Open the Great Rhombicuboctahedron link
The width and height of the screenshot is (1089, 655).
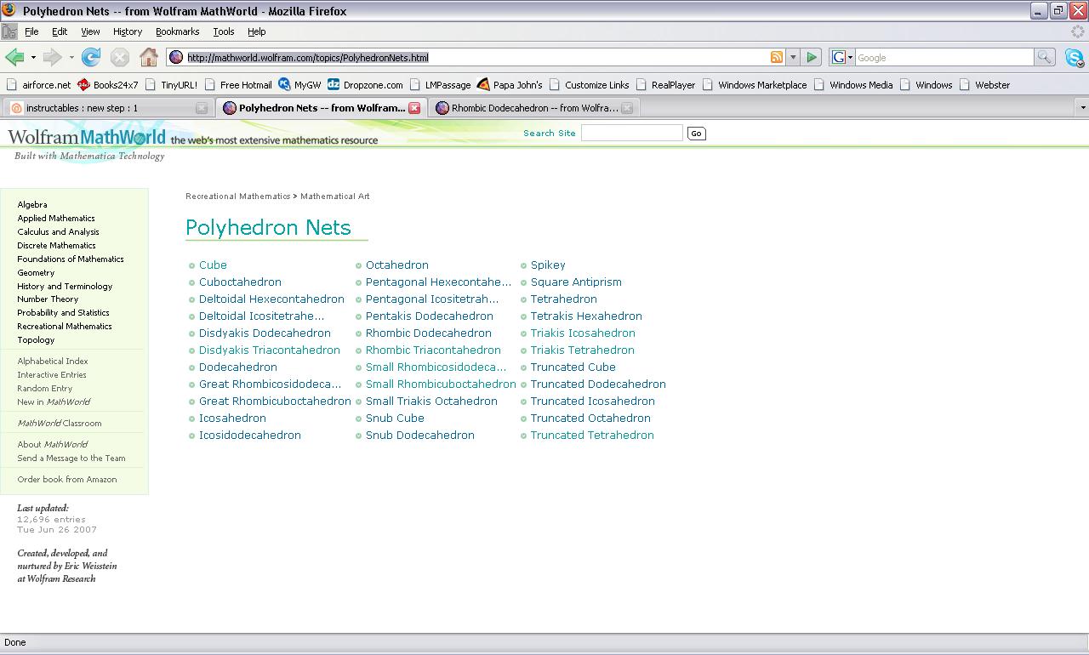[x=275, y=402]
